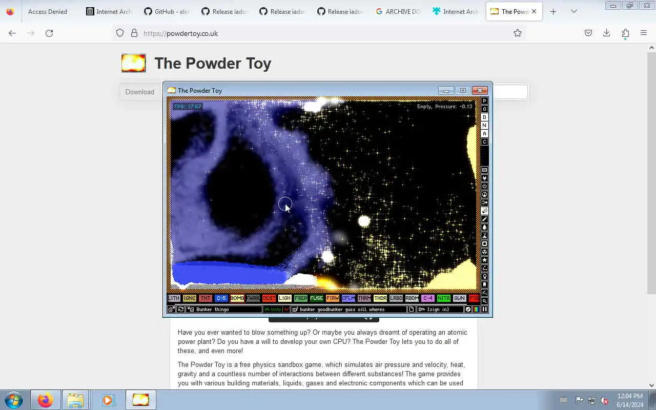Image resolution: width=656 pixels, height=410 pixels.
Task: Pause the simulation
Action: [x=484, y=309]
